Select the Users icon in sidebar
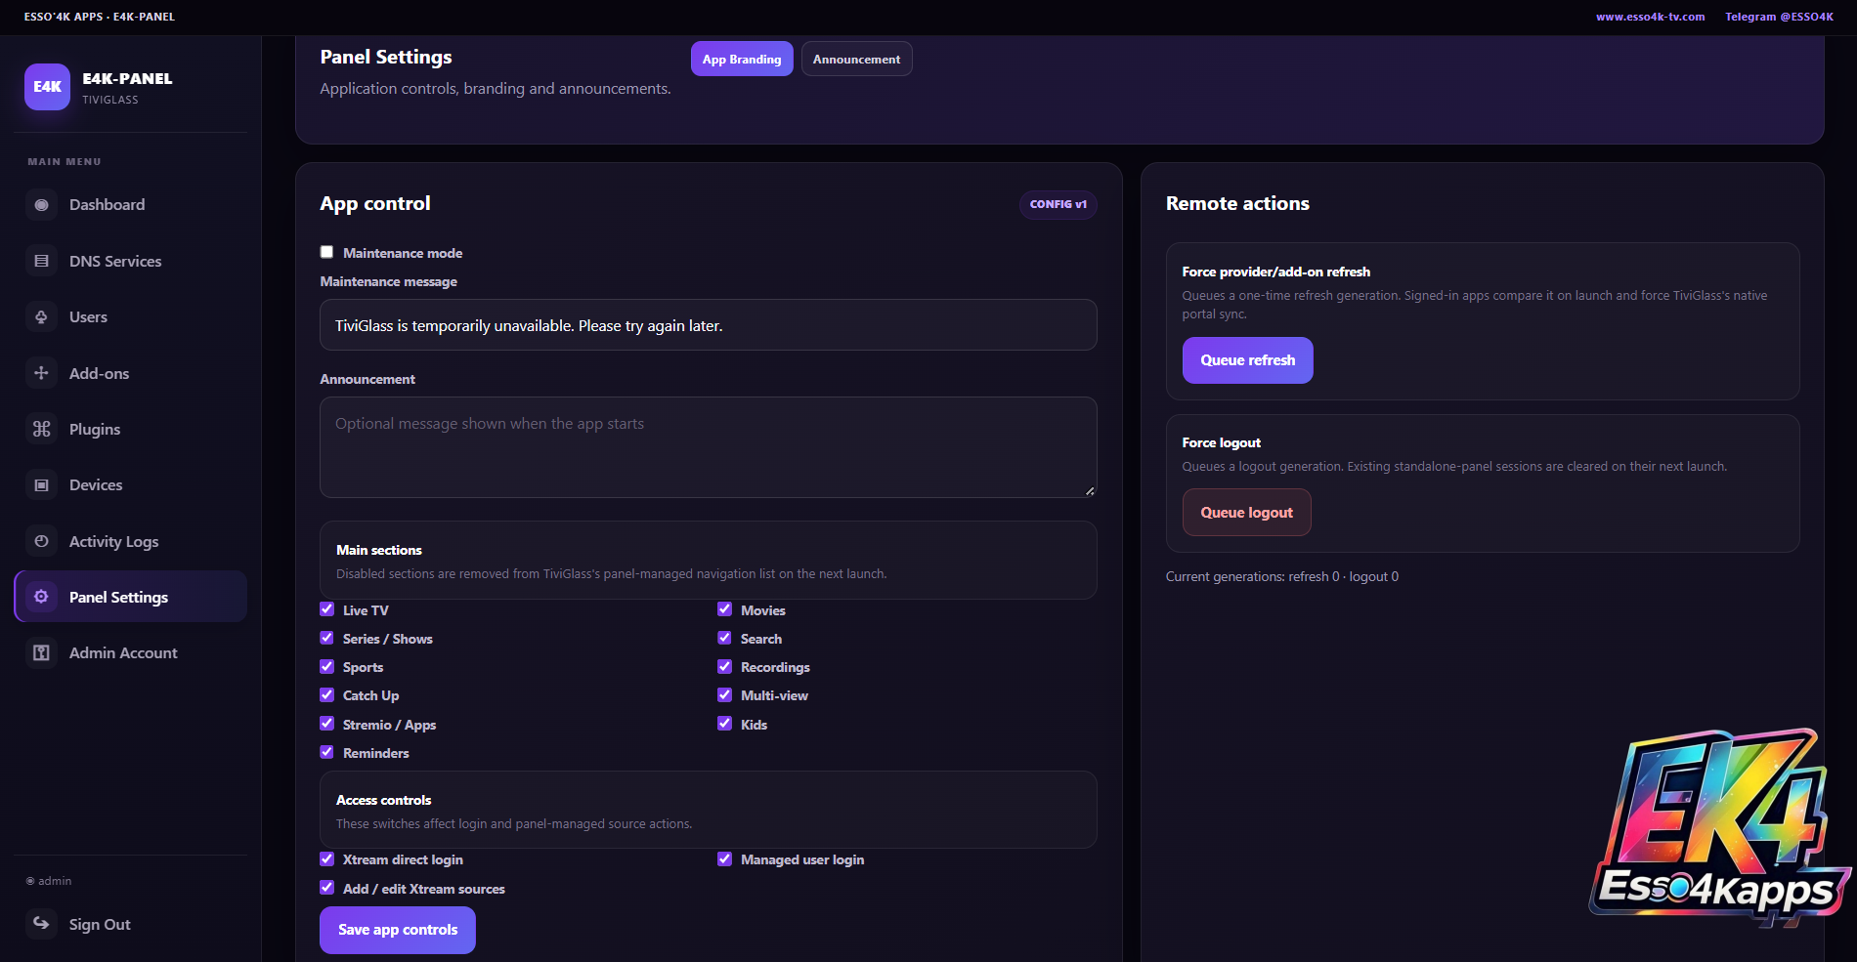Screen dimensions: 1857x962 tap(41, 316)
